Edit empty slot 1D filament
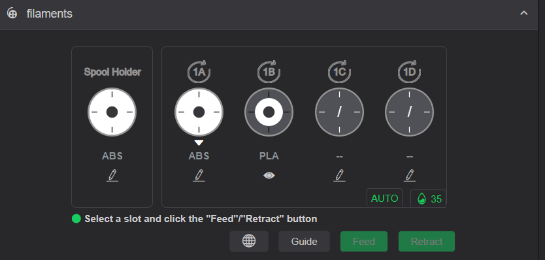 tap(410, 176)
